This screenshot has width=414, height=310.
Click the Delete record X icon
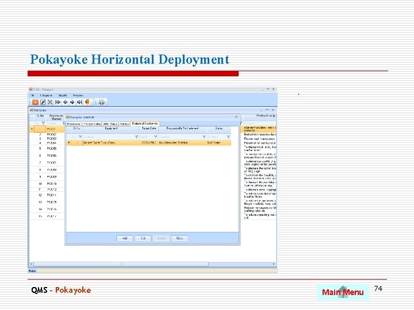50,102
